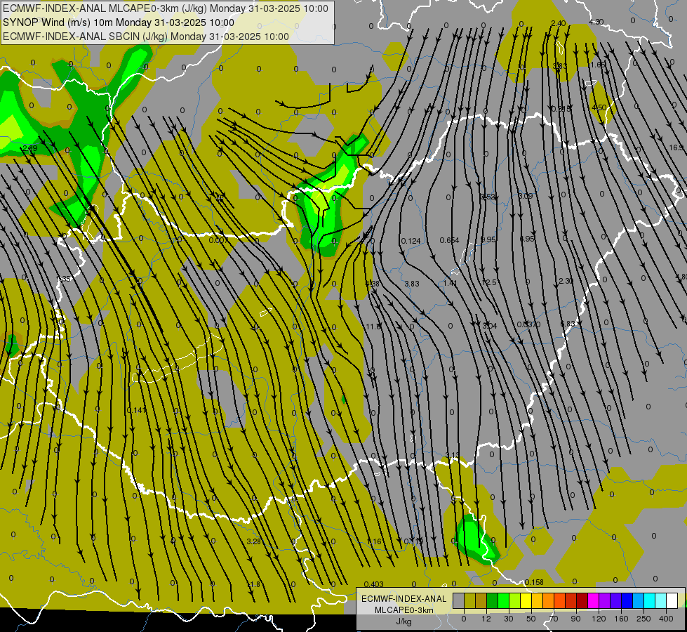Click the map value 3.28
This screenshot has width=687, height=632.
(254, 541)
